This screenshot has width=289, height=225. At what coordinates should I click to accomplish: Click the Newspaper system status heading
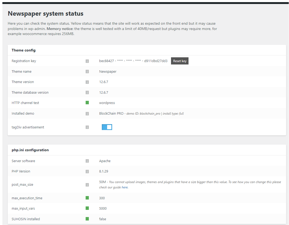[x=46, y=14]
